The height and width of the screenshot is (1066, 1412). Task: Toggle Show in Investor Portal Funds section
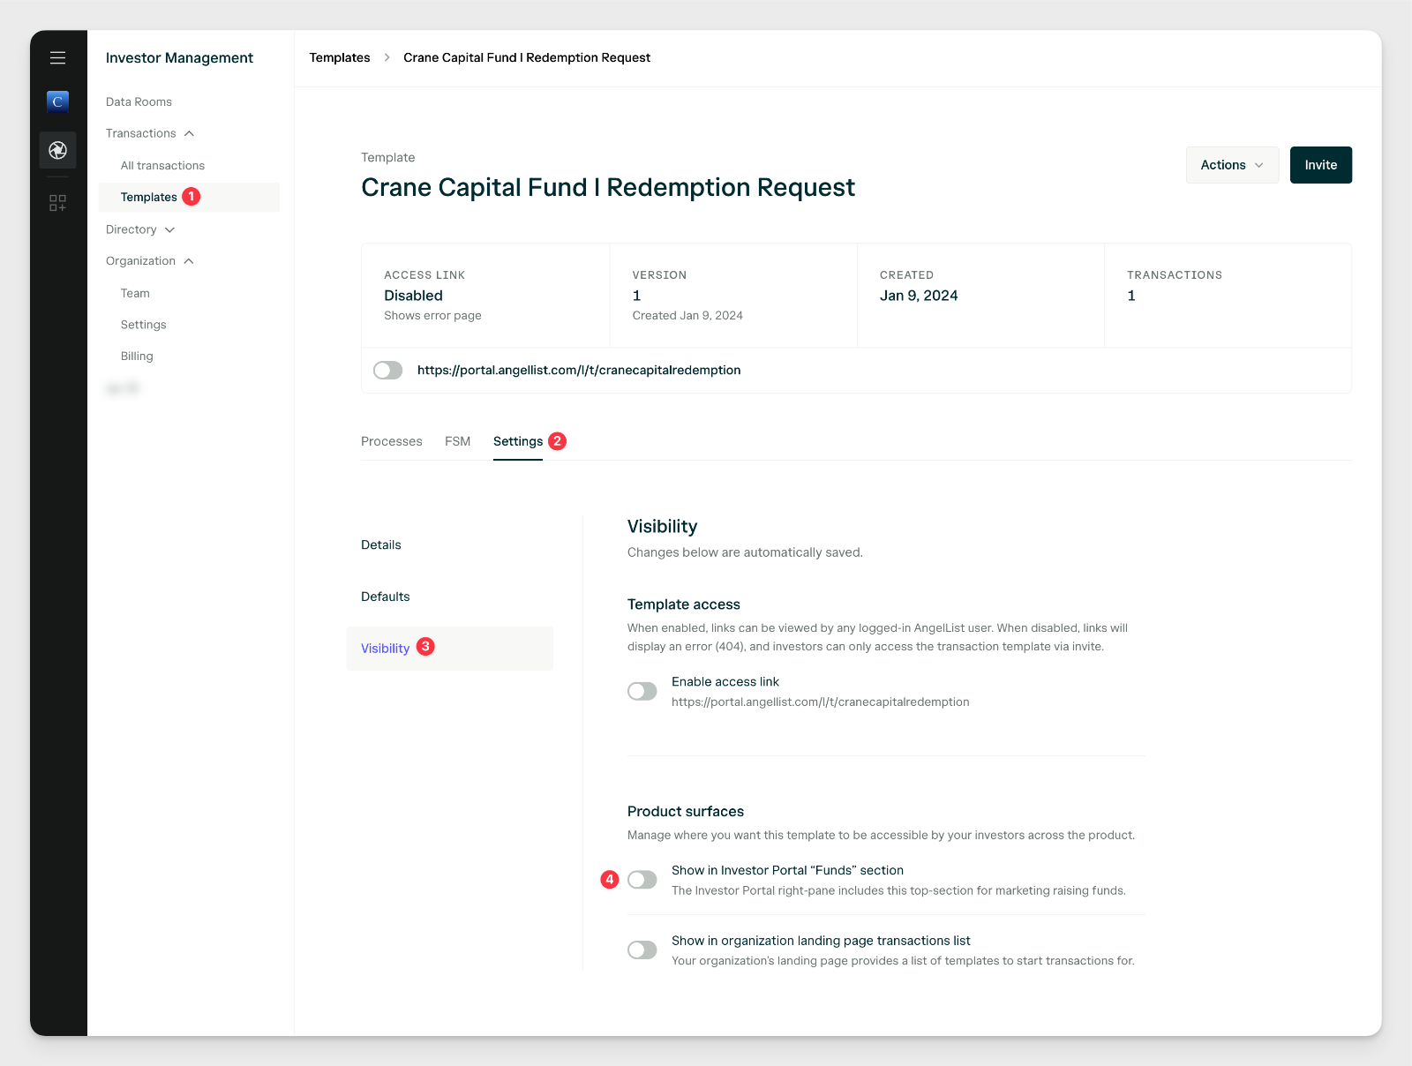click(x=642, y=880)
